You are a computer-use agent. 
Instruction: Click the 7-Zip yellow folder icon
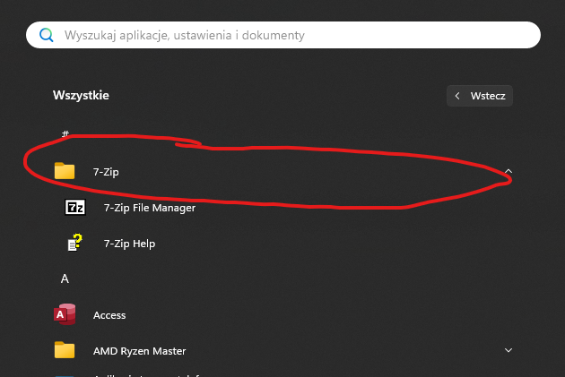tap(65, 171)
